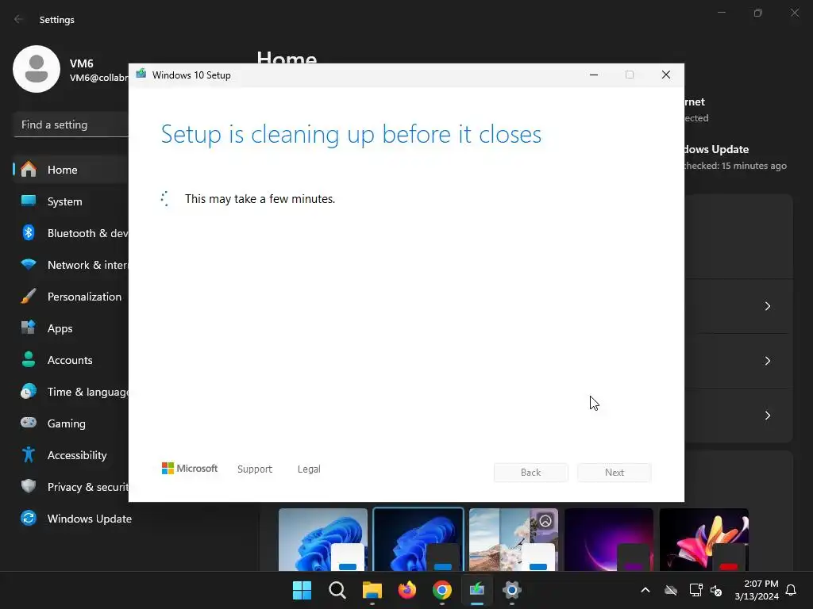The height and width of the screenshot is (609, 813).
Task: Click the Personalization paintbrush icon
Action: (29, 297)
